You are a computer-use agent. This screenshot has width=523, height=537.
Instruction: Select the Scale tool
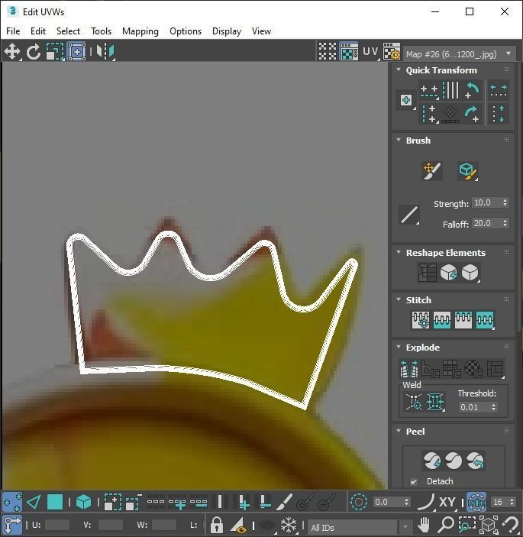tap(55, 52)
